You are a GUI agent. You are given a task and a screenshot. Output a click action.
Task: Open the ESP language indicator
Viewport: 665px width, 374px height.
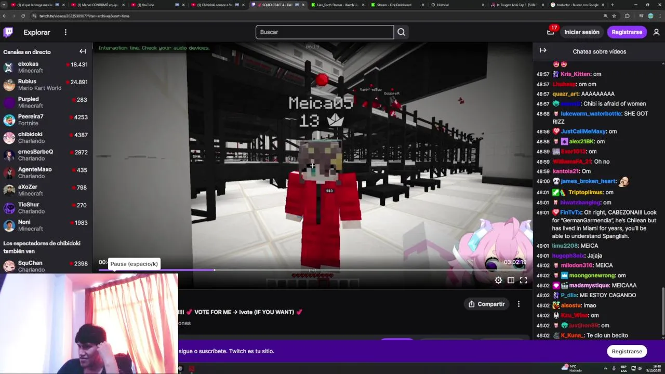(623, 368)
